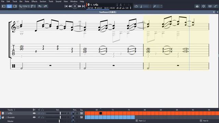Jump to the first bar
This screenshot has height=123, width=219.
[x=66, y=6]
